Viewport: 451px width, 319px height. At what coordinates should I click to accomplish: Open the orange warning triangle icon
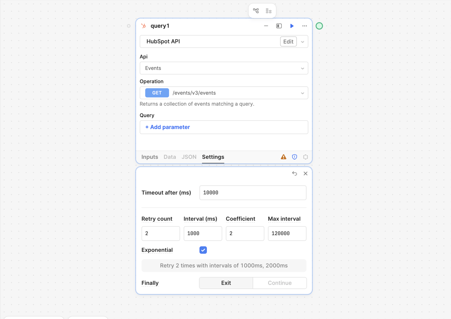[283, 157]
